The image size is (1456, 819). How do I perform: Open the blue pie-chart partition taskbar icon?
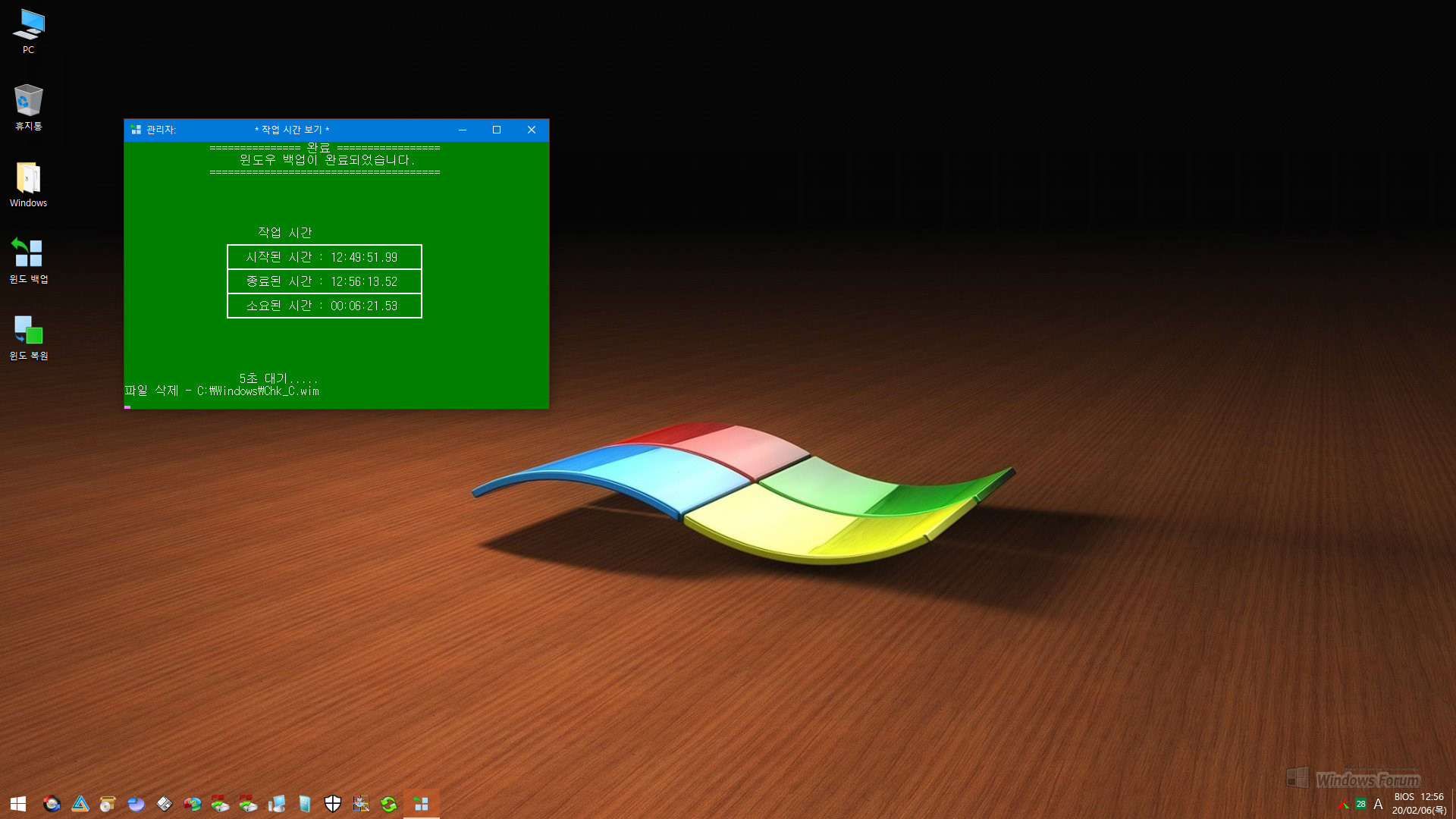pos(136,804)
